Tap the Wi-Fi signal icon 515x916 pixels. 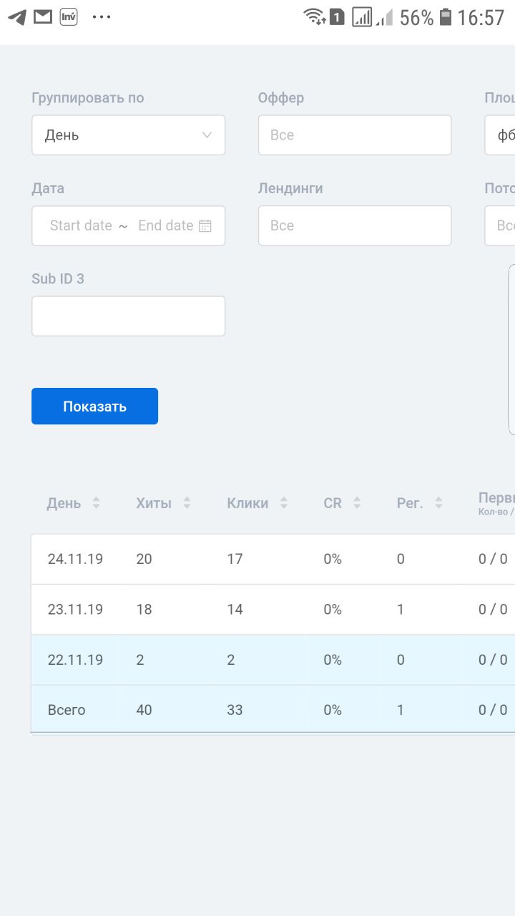point(314,16)
